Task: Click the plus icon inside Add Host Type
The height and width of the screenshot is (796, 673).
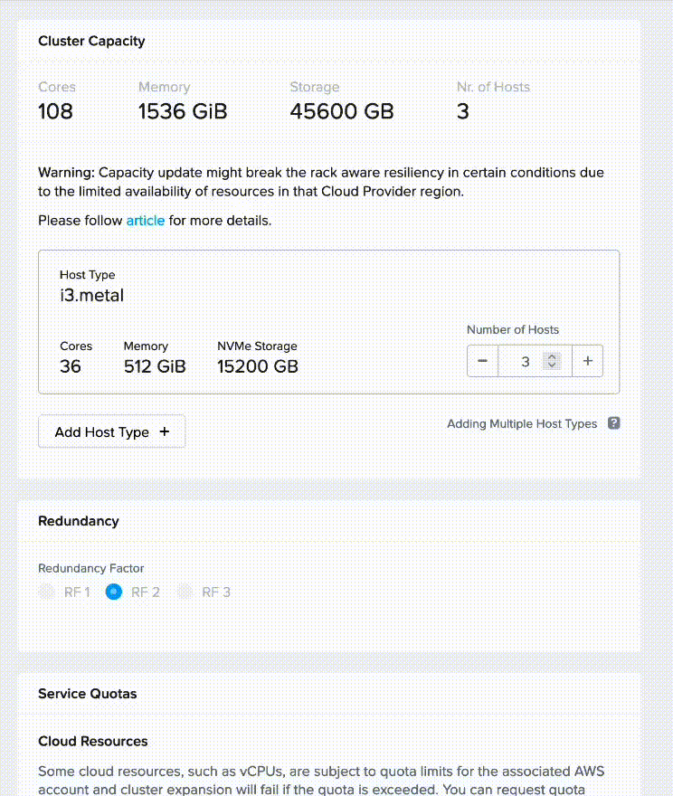Action: coord(164,431)
